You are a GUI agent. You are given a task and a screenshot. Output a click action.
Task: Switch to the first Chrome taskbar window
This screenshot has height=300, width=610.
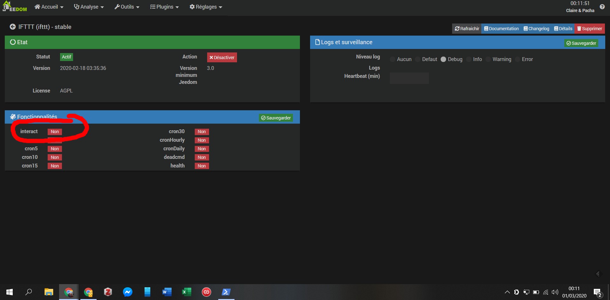(x=69, y=292)
